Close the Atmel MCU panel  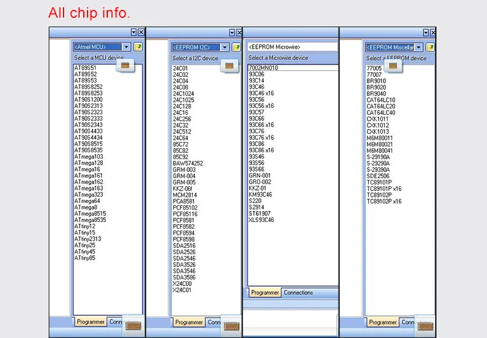141,32
